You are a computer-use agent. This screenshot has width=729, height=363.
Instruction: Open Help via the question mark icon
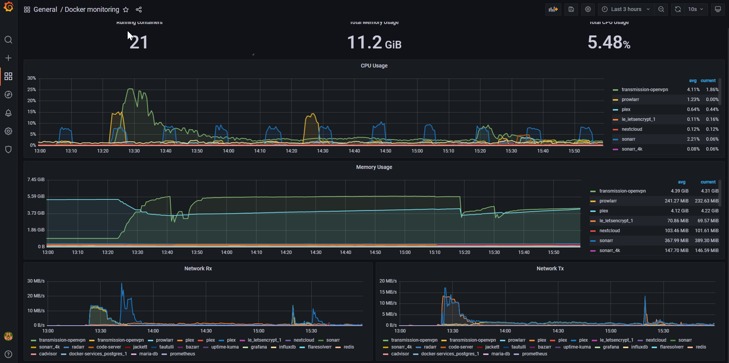coord(8,354)
